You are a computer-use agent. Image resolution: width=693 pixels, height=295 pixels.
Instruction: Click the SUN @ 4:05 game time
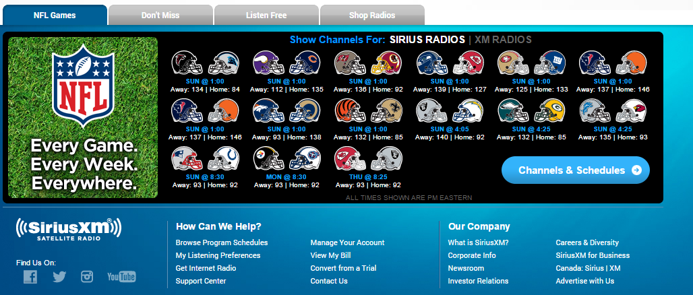[450, 129]
